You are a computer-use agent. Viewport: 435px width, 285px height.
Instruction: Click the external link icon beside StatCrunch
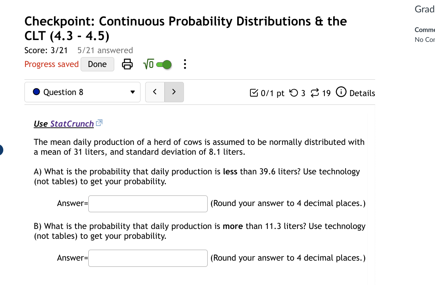(99, 123)
